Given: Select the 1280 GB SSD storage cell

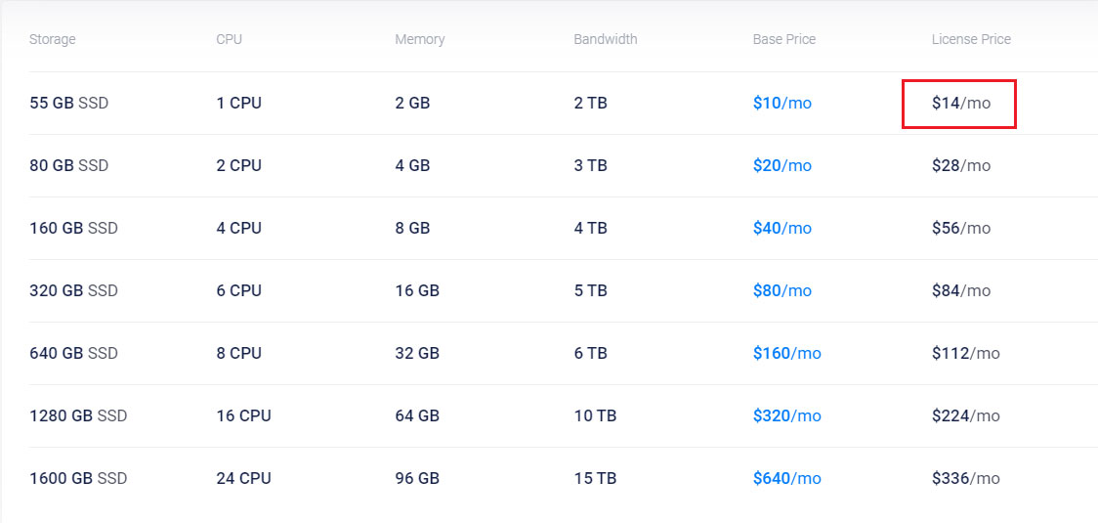Looking at the screenshot, I should 78,415.
